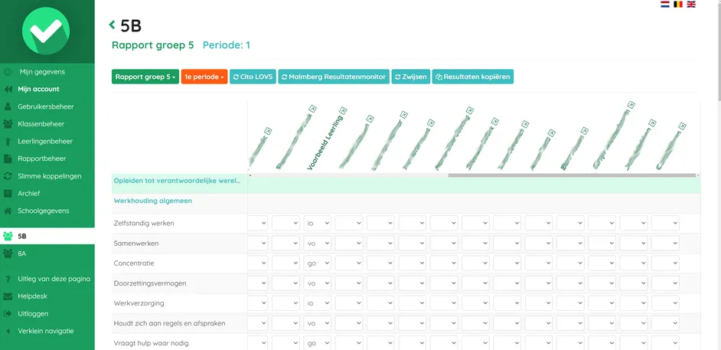The image size is (721, 350).
Task: Click the Leerlingenbeheer child icon
Action: [8, 141]
